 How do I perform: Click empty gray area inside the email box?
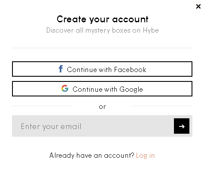pyautogui.click(x=128, y=126)
